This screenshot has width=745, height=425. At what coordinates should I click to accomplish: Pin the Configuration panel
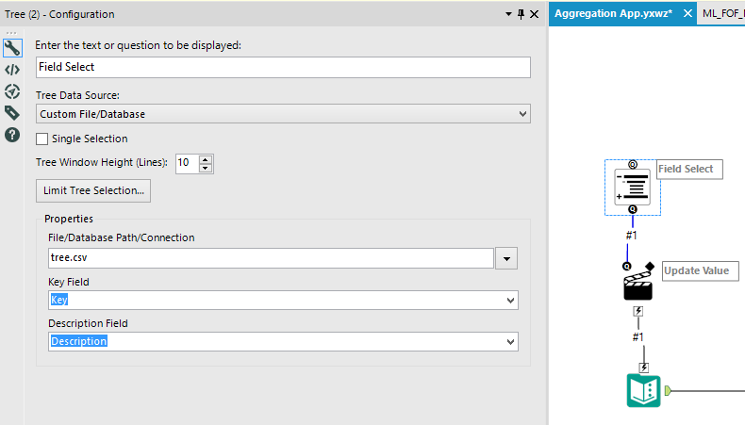click(x=521, y=14)
